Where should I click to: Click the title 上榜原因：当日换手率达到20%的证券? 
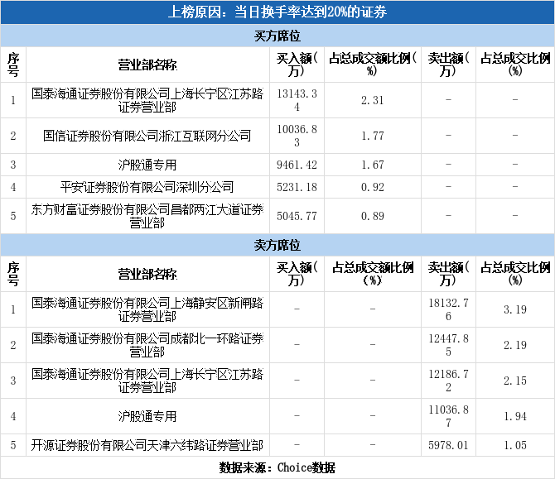tap(277, 12)
